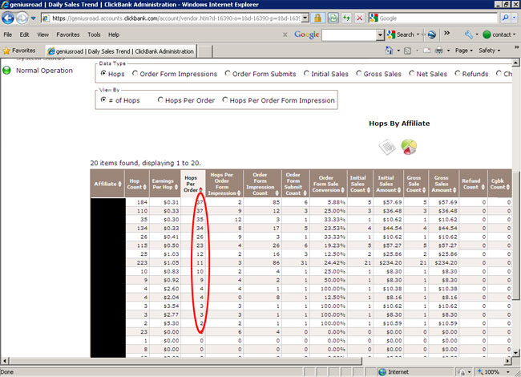
Task: Click the Favorites bar button label
Action: coord(23,51)
